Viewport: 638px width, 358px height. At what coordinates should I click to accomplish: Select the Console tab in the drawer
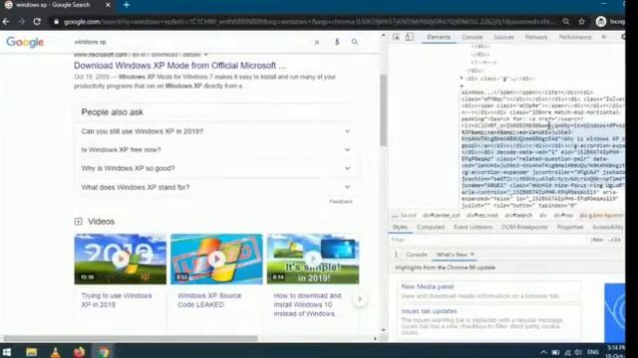[417, 255]
